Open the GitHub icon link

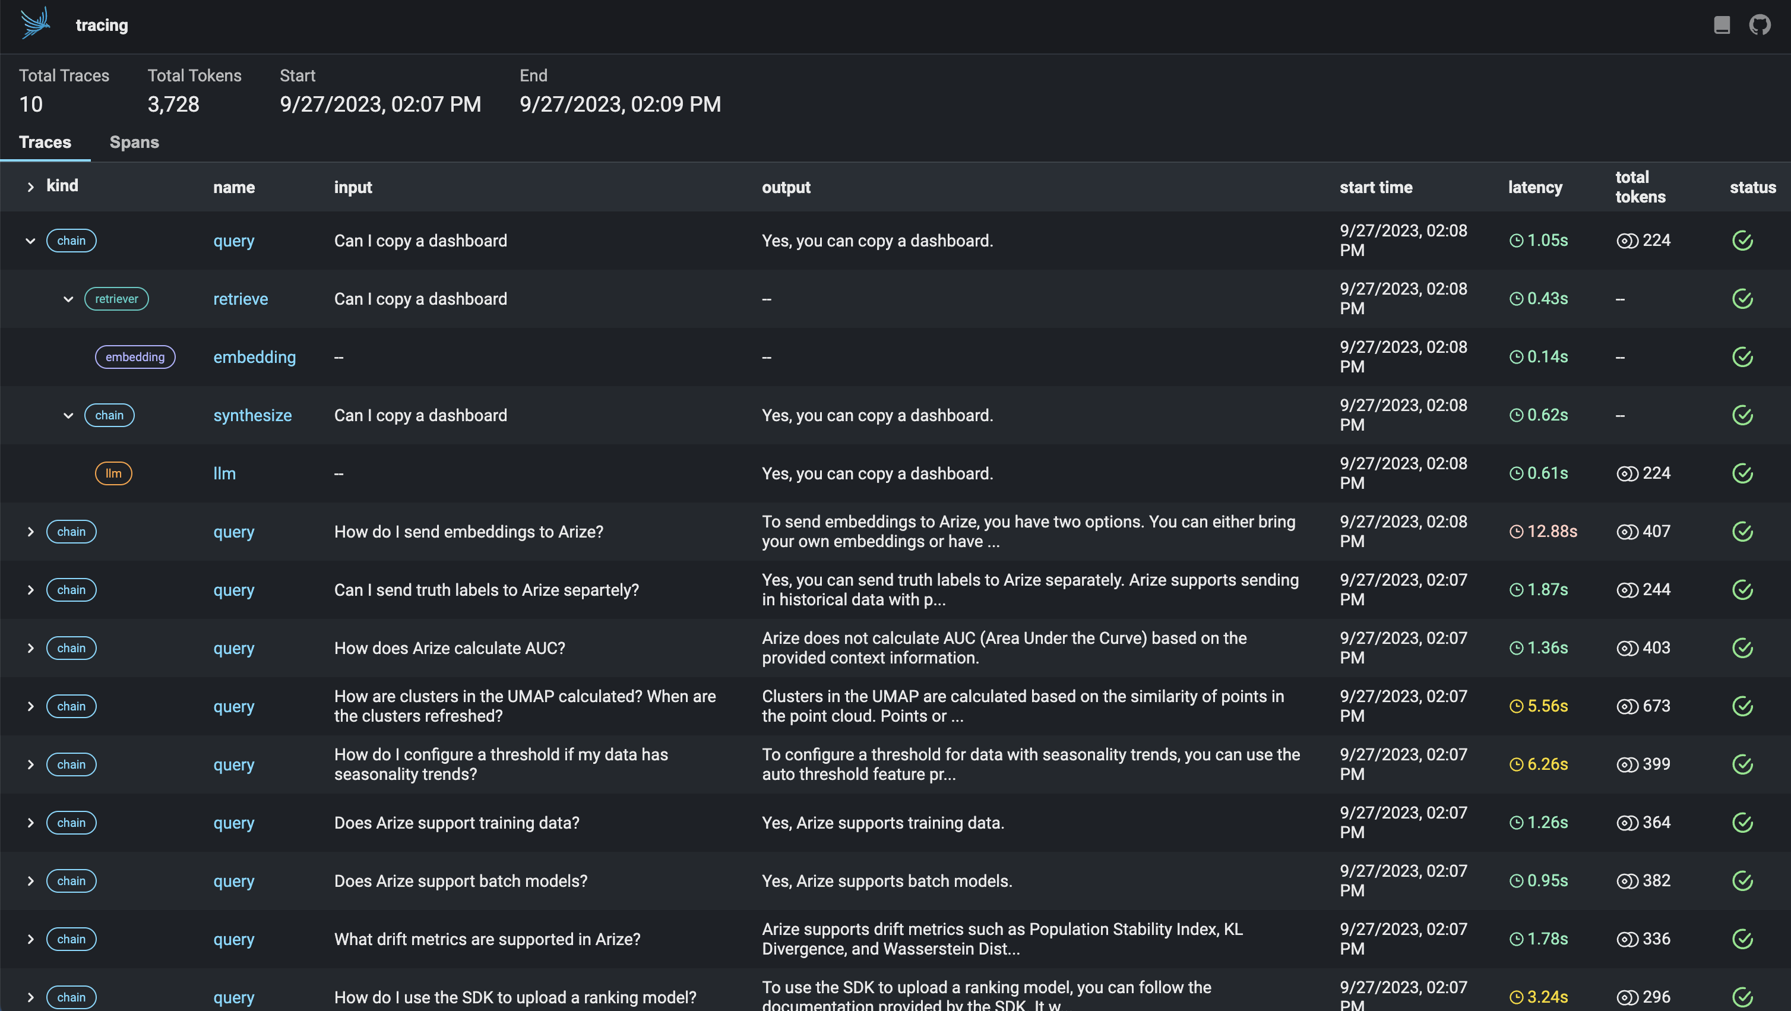pyautogui.click(x=1760, y=25)
